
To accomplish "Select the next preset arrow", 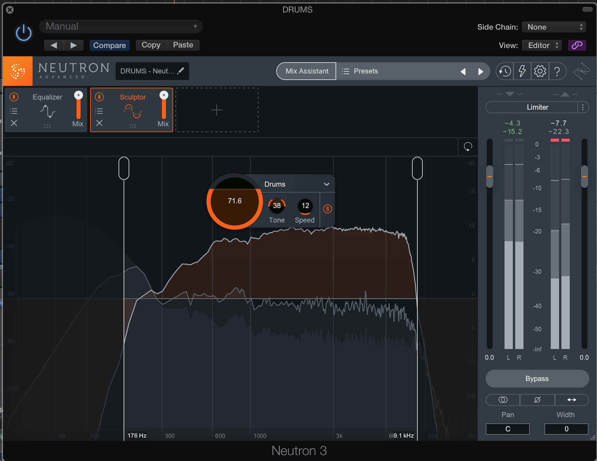I will 481,71.
